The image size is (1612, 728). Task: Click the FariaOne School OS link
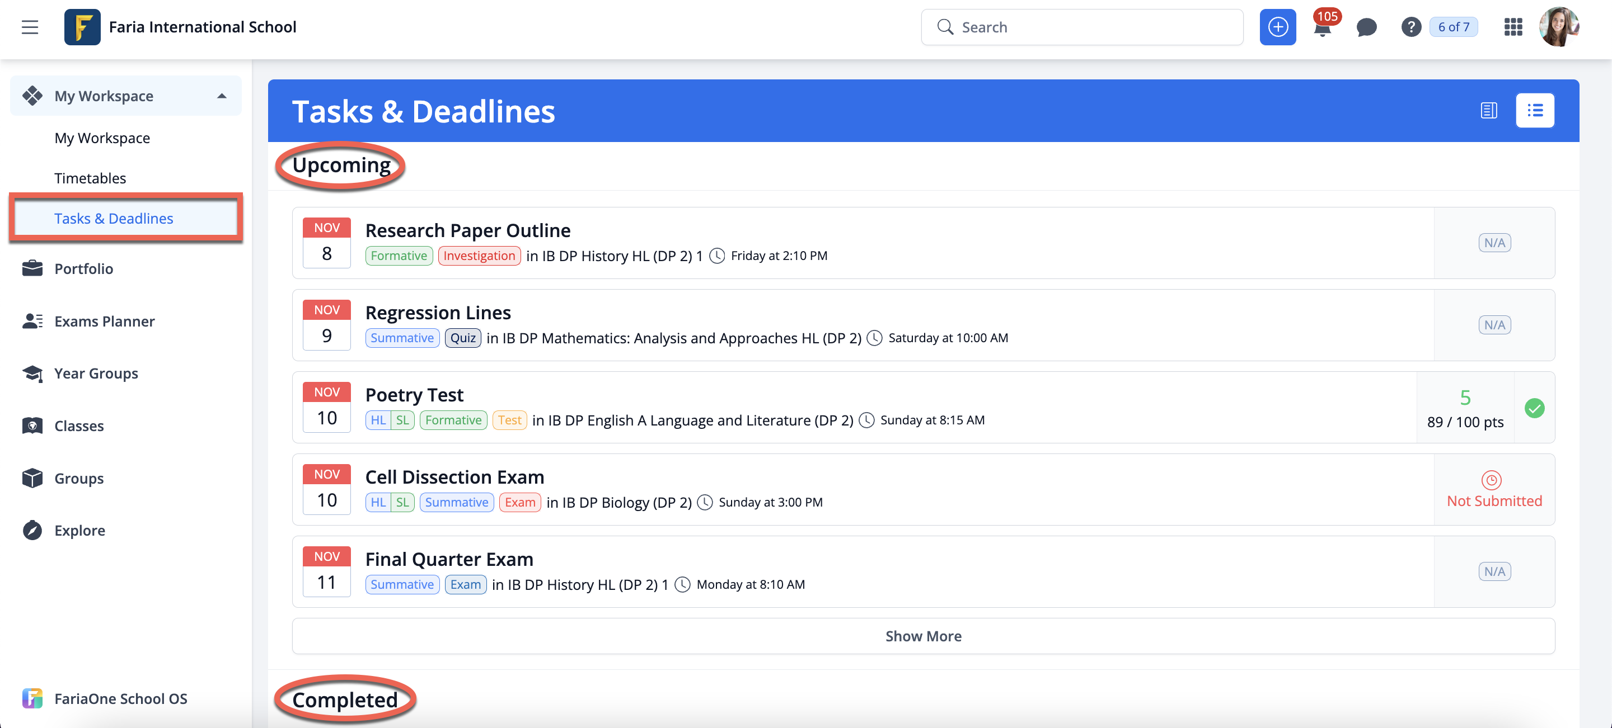pyautogui.click(x=121, y=698)
